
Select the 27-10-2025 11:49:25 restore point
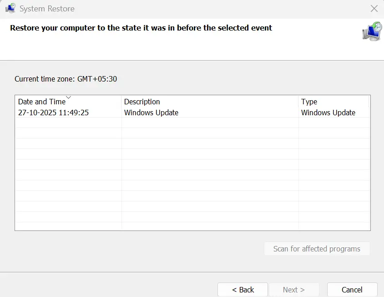click(53, 113)
